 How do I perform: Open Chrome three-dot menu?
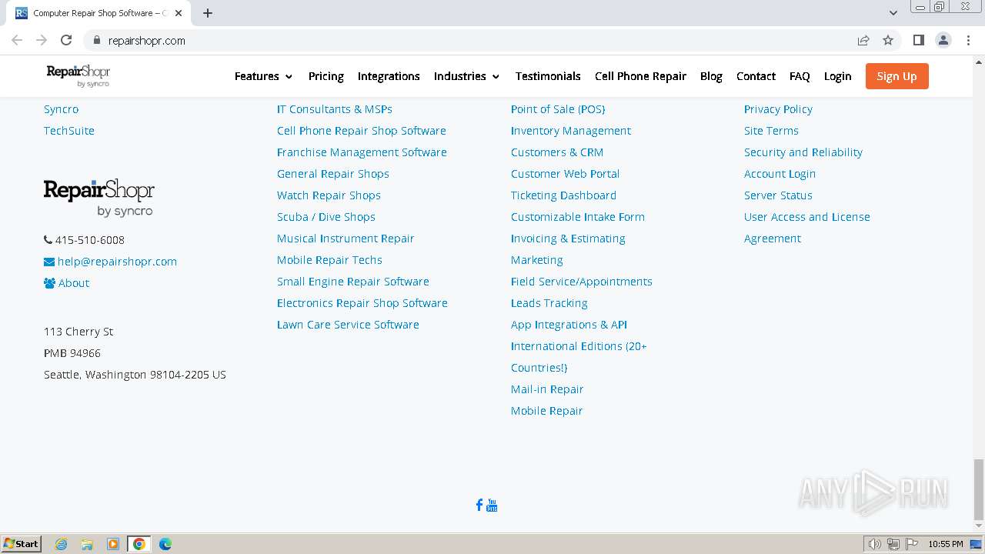pos(968,40)
